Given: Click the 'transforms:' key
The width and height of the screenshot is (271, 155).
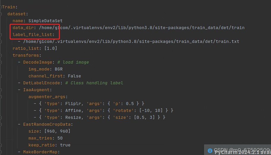Looking at the screenshot, I should click(27, 55).
